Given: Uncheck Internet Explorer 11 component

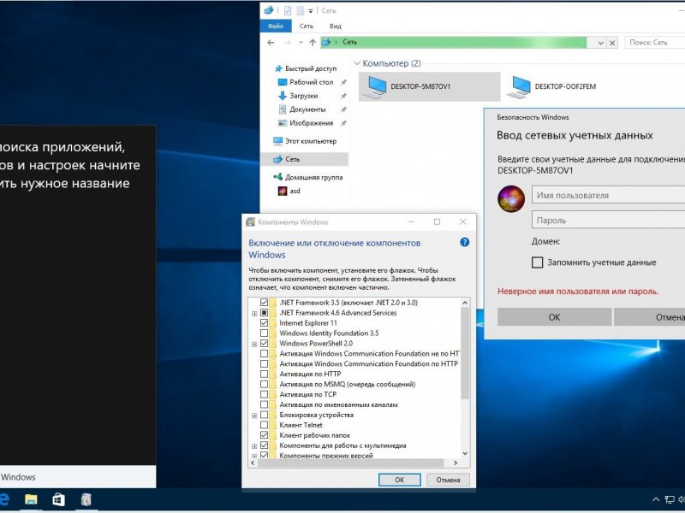Looking at the screenshot, I should (x=264, y=323).
